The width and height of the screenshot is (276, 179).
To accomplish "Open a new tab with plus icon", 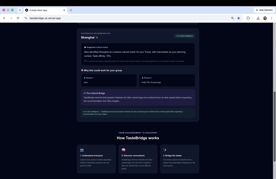I will pyautogui.click(x=71, y=10).
